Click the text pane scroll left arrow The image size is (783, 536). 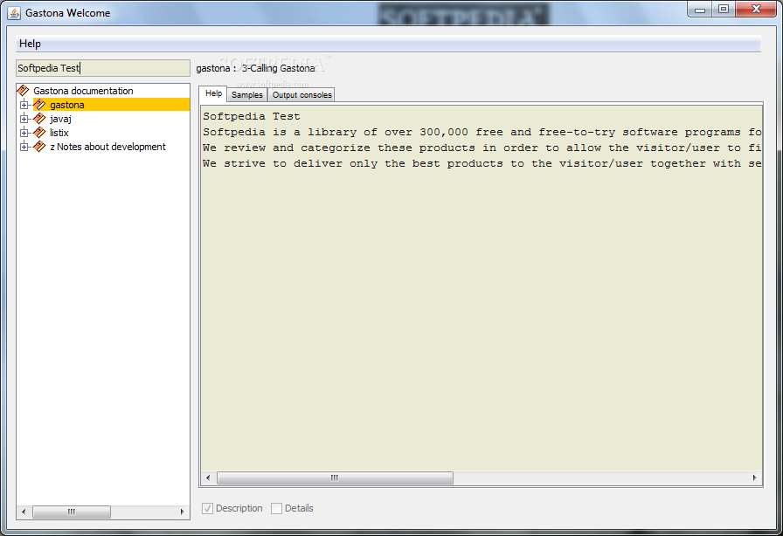pos(208,478)
